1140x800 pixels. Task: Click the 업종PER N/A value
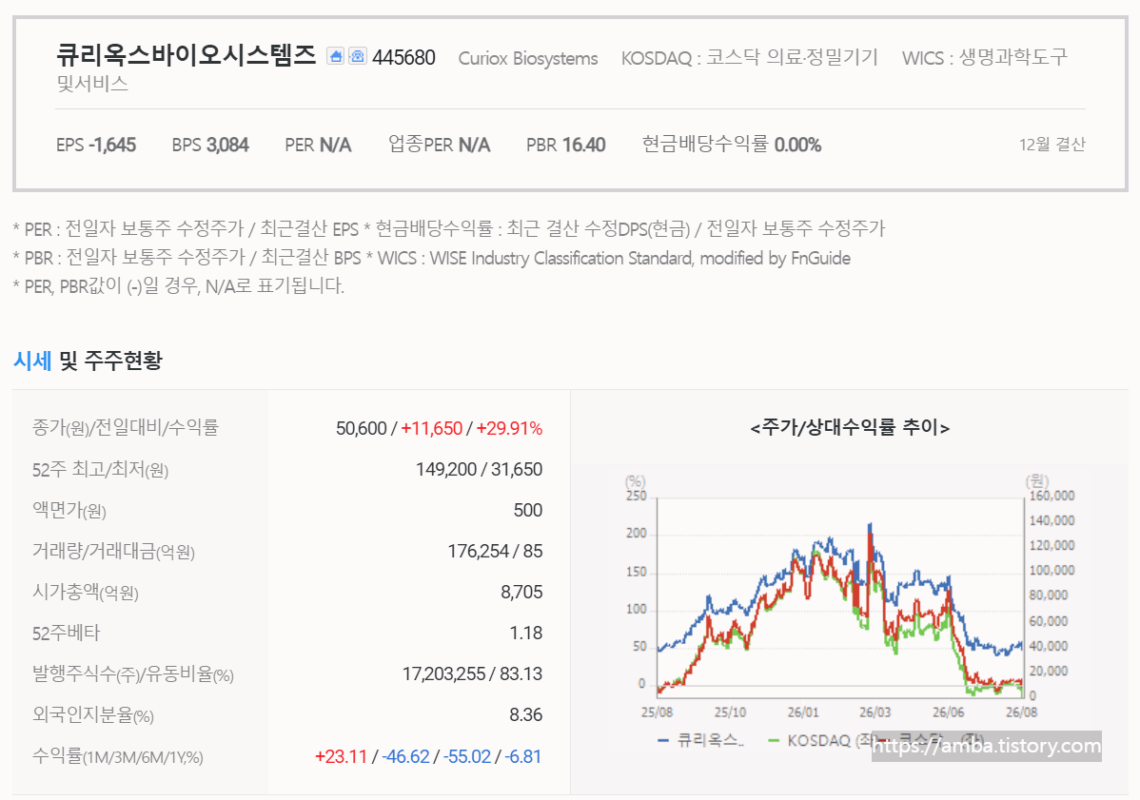tap(439, 145)
